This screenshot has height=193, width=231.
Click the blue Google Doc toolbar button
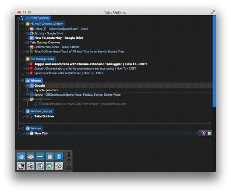point(59,157)
